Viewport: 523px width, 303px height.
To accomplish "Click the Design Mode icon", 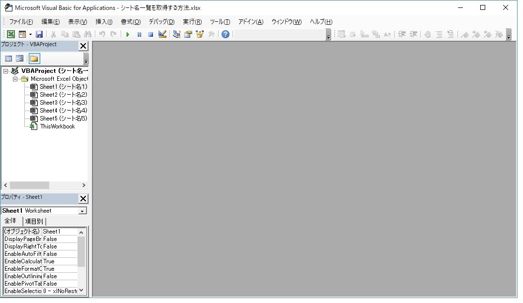I will point(162,34).
